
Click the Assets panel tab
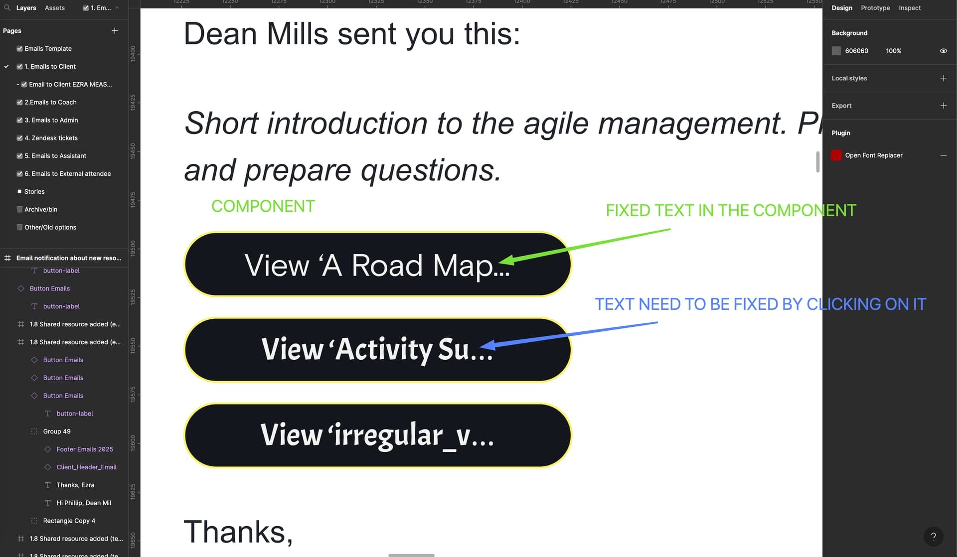pos(54,7)
